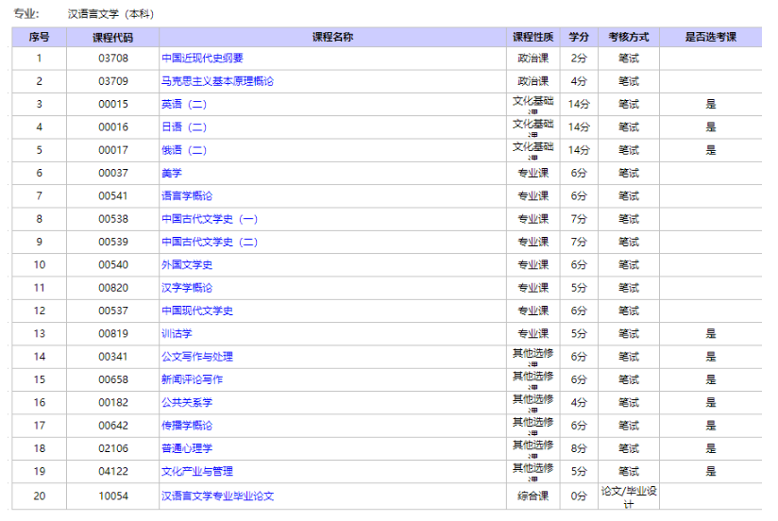Open the 语言学概论 course link

187,196
